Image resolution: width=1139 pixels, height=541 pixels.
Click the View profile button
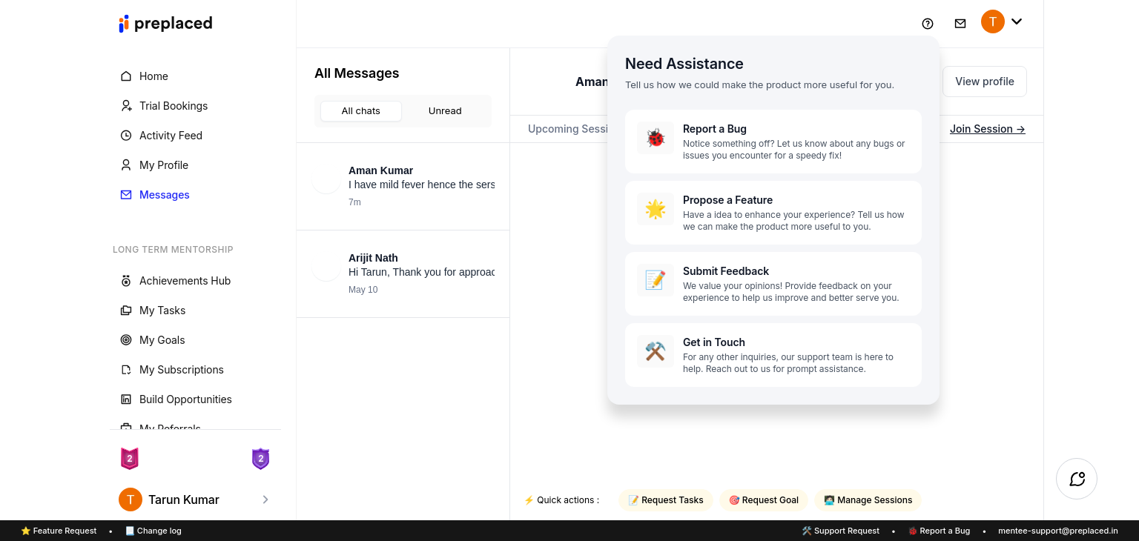click(x=984, y=82)
